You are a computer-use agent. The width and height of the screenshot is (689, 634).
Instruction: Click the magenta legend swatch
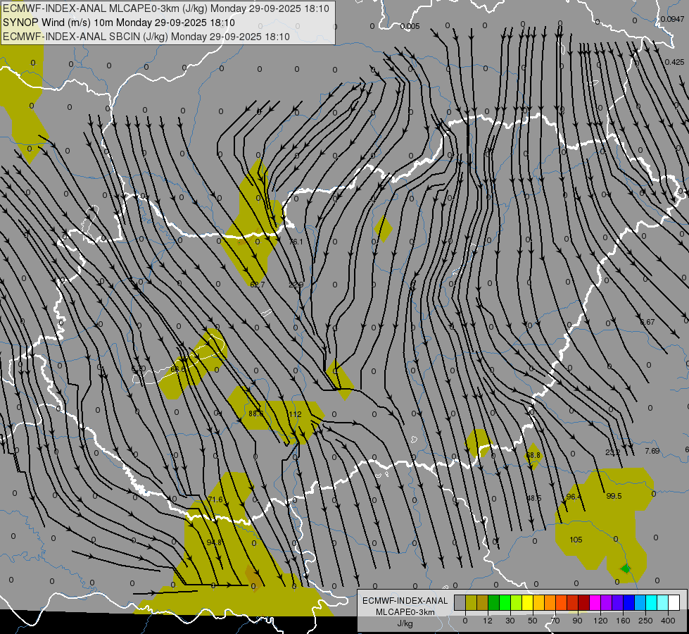[x=595, y=602]
